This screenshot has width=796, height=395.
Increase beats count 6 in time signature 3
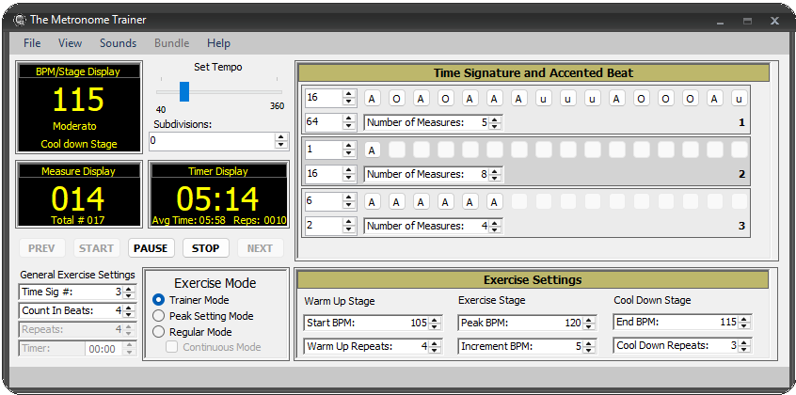click(348, 197)
